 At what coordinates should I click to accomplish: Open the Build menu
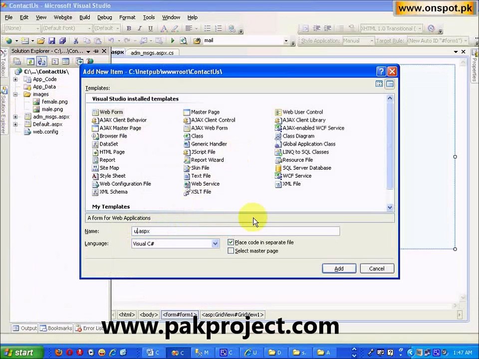click(x=85, y=17)
